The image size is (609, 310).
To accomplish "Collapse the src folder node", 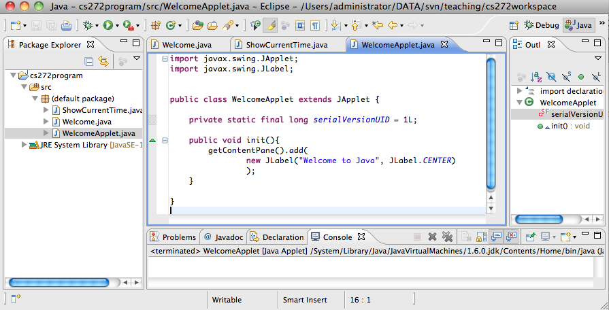I will (x=24, y=87).
